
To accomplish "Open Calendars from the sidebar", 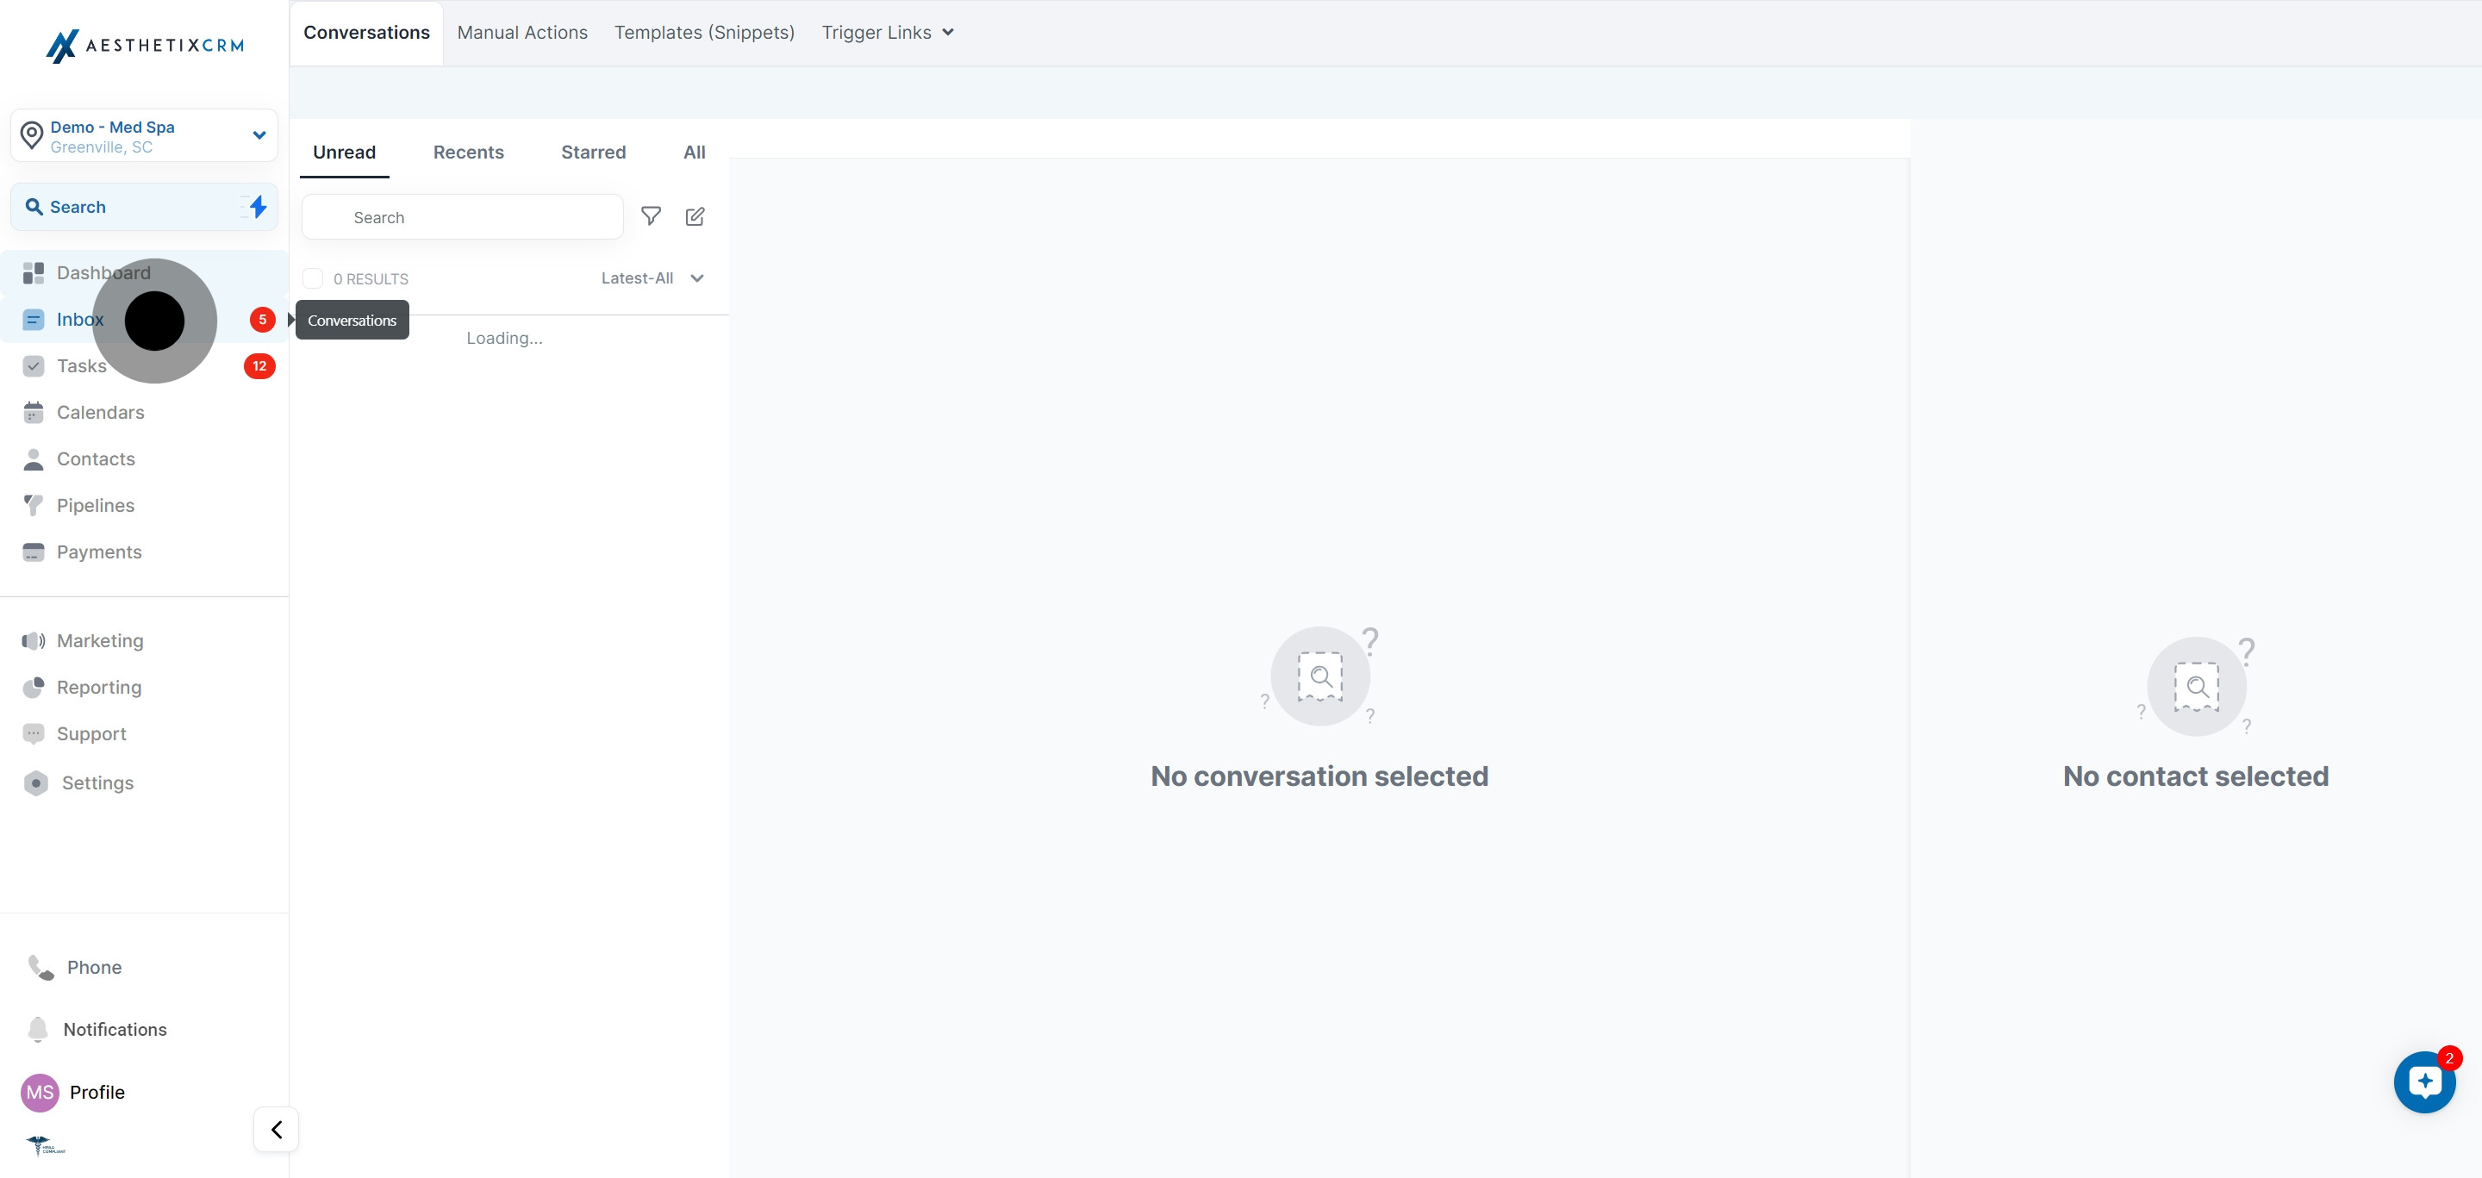I will click(x=100, y=412).
